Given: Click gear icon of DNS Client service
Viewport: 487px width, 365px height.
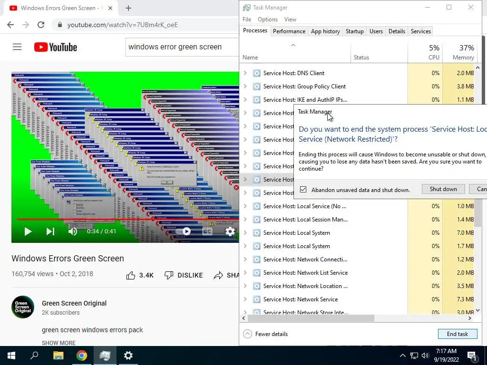Looking at the screenshot, I should tap(256, 73).
